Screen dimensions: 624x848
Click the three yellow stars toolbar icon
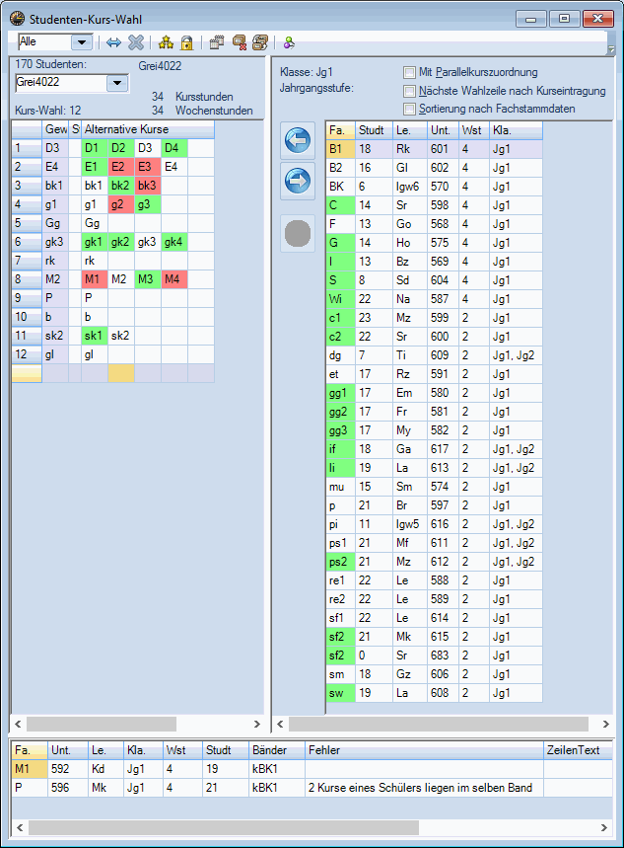(166, 42)
